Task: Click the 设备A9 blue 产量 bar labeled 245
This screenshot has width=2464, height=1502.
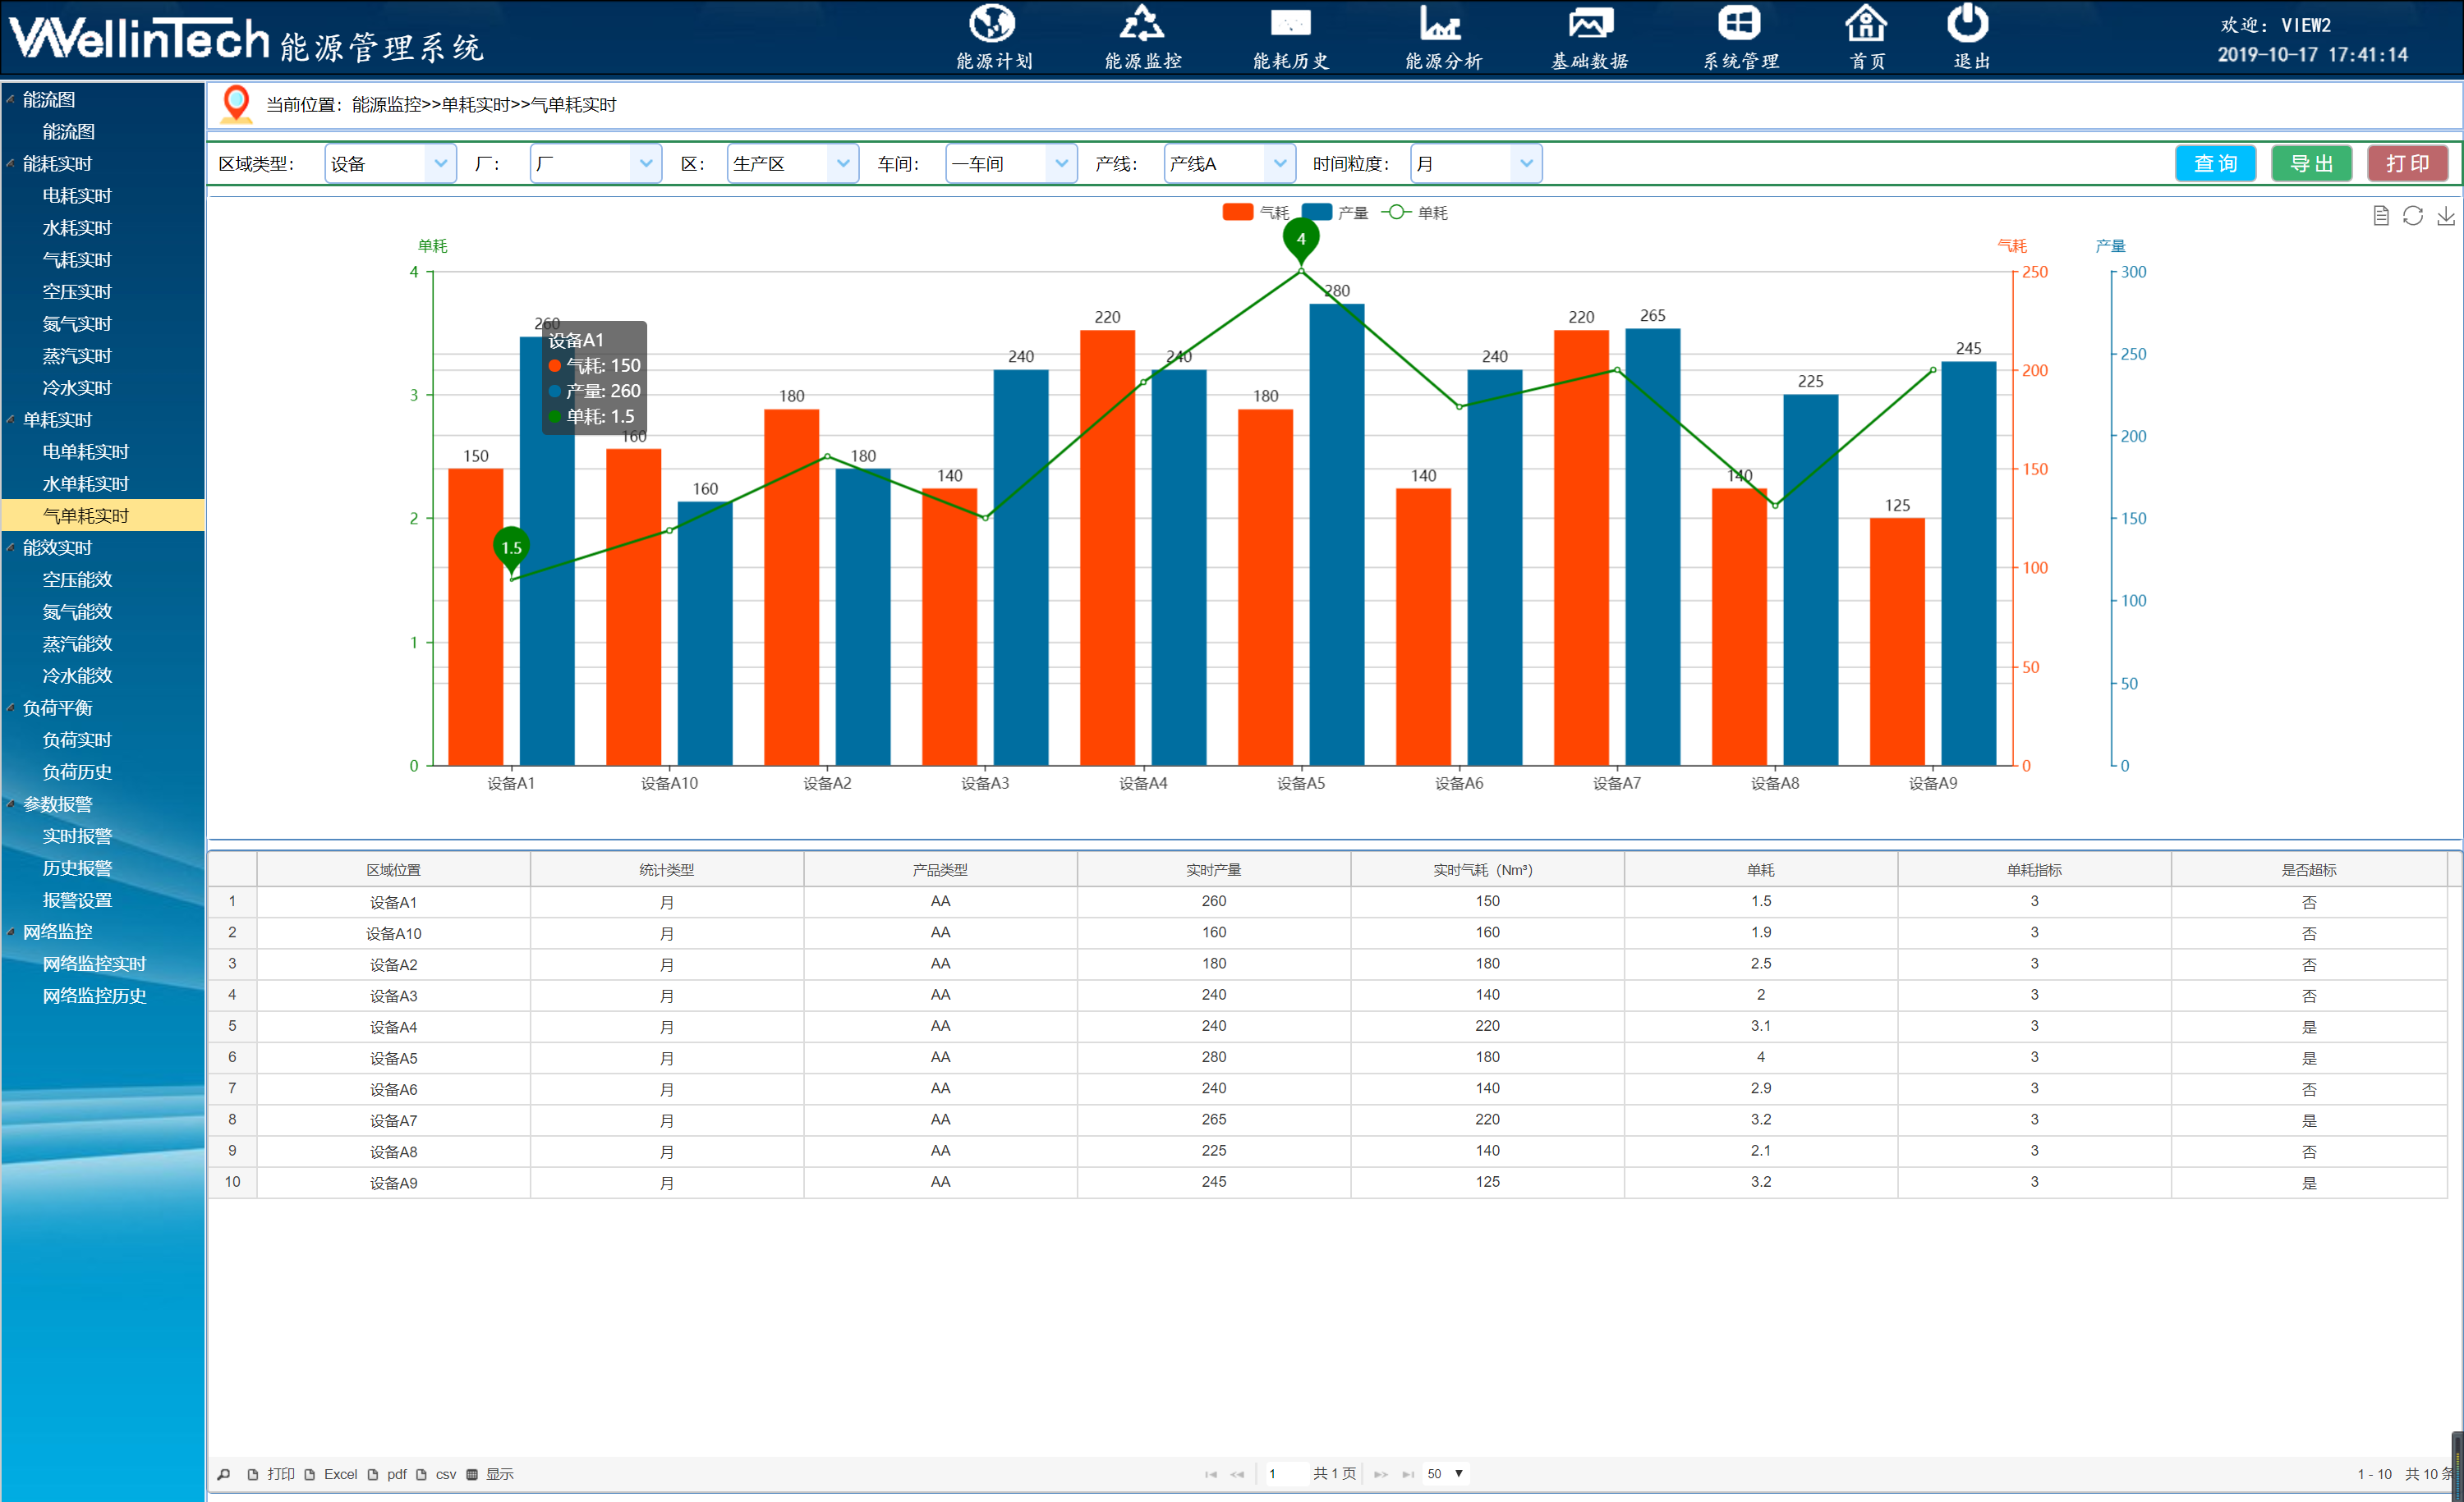Action: pos(1968,564)
